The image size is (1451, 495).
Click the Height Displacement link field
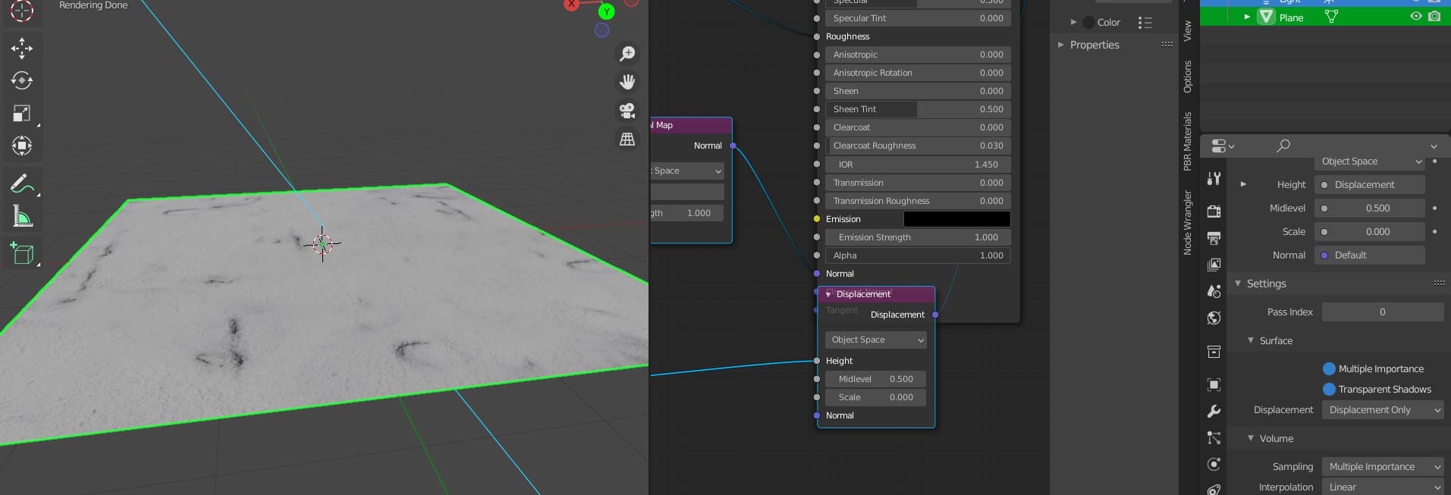1369,184
